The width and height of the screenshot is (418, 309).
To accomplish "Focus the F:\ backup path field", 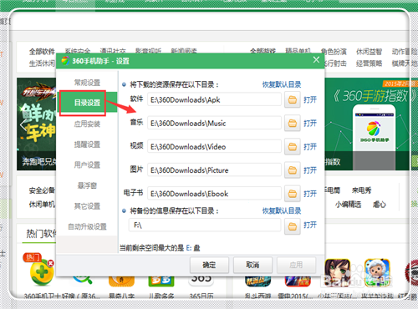I will click(x=205, y=225).
